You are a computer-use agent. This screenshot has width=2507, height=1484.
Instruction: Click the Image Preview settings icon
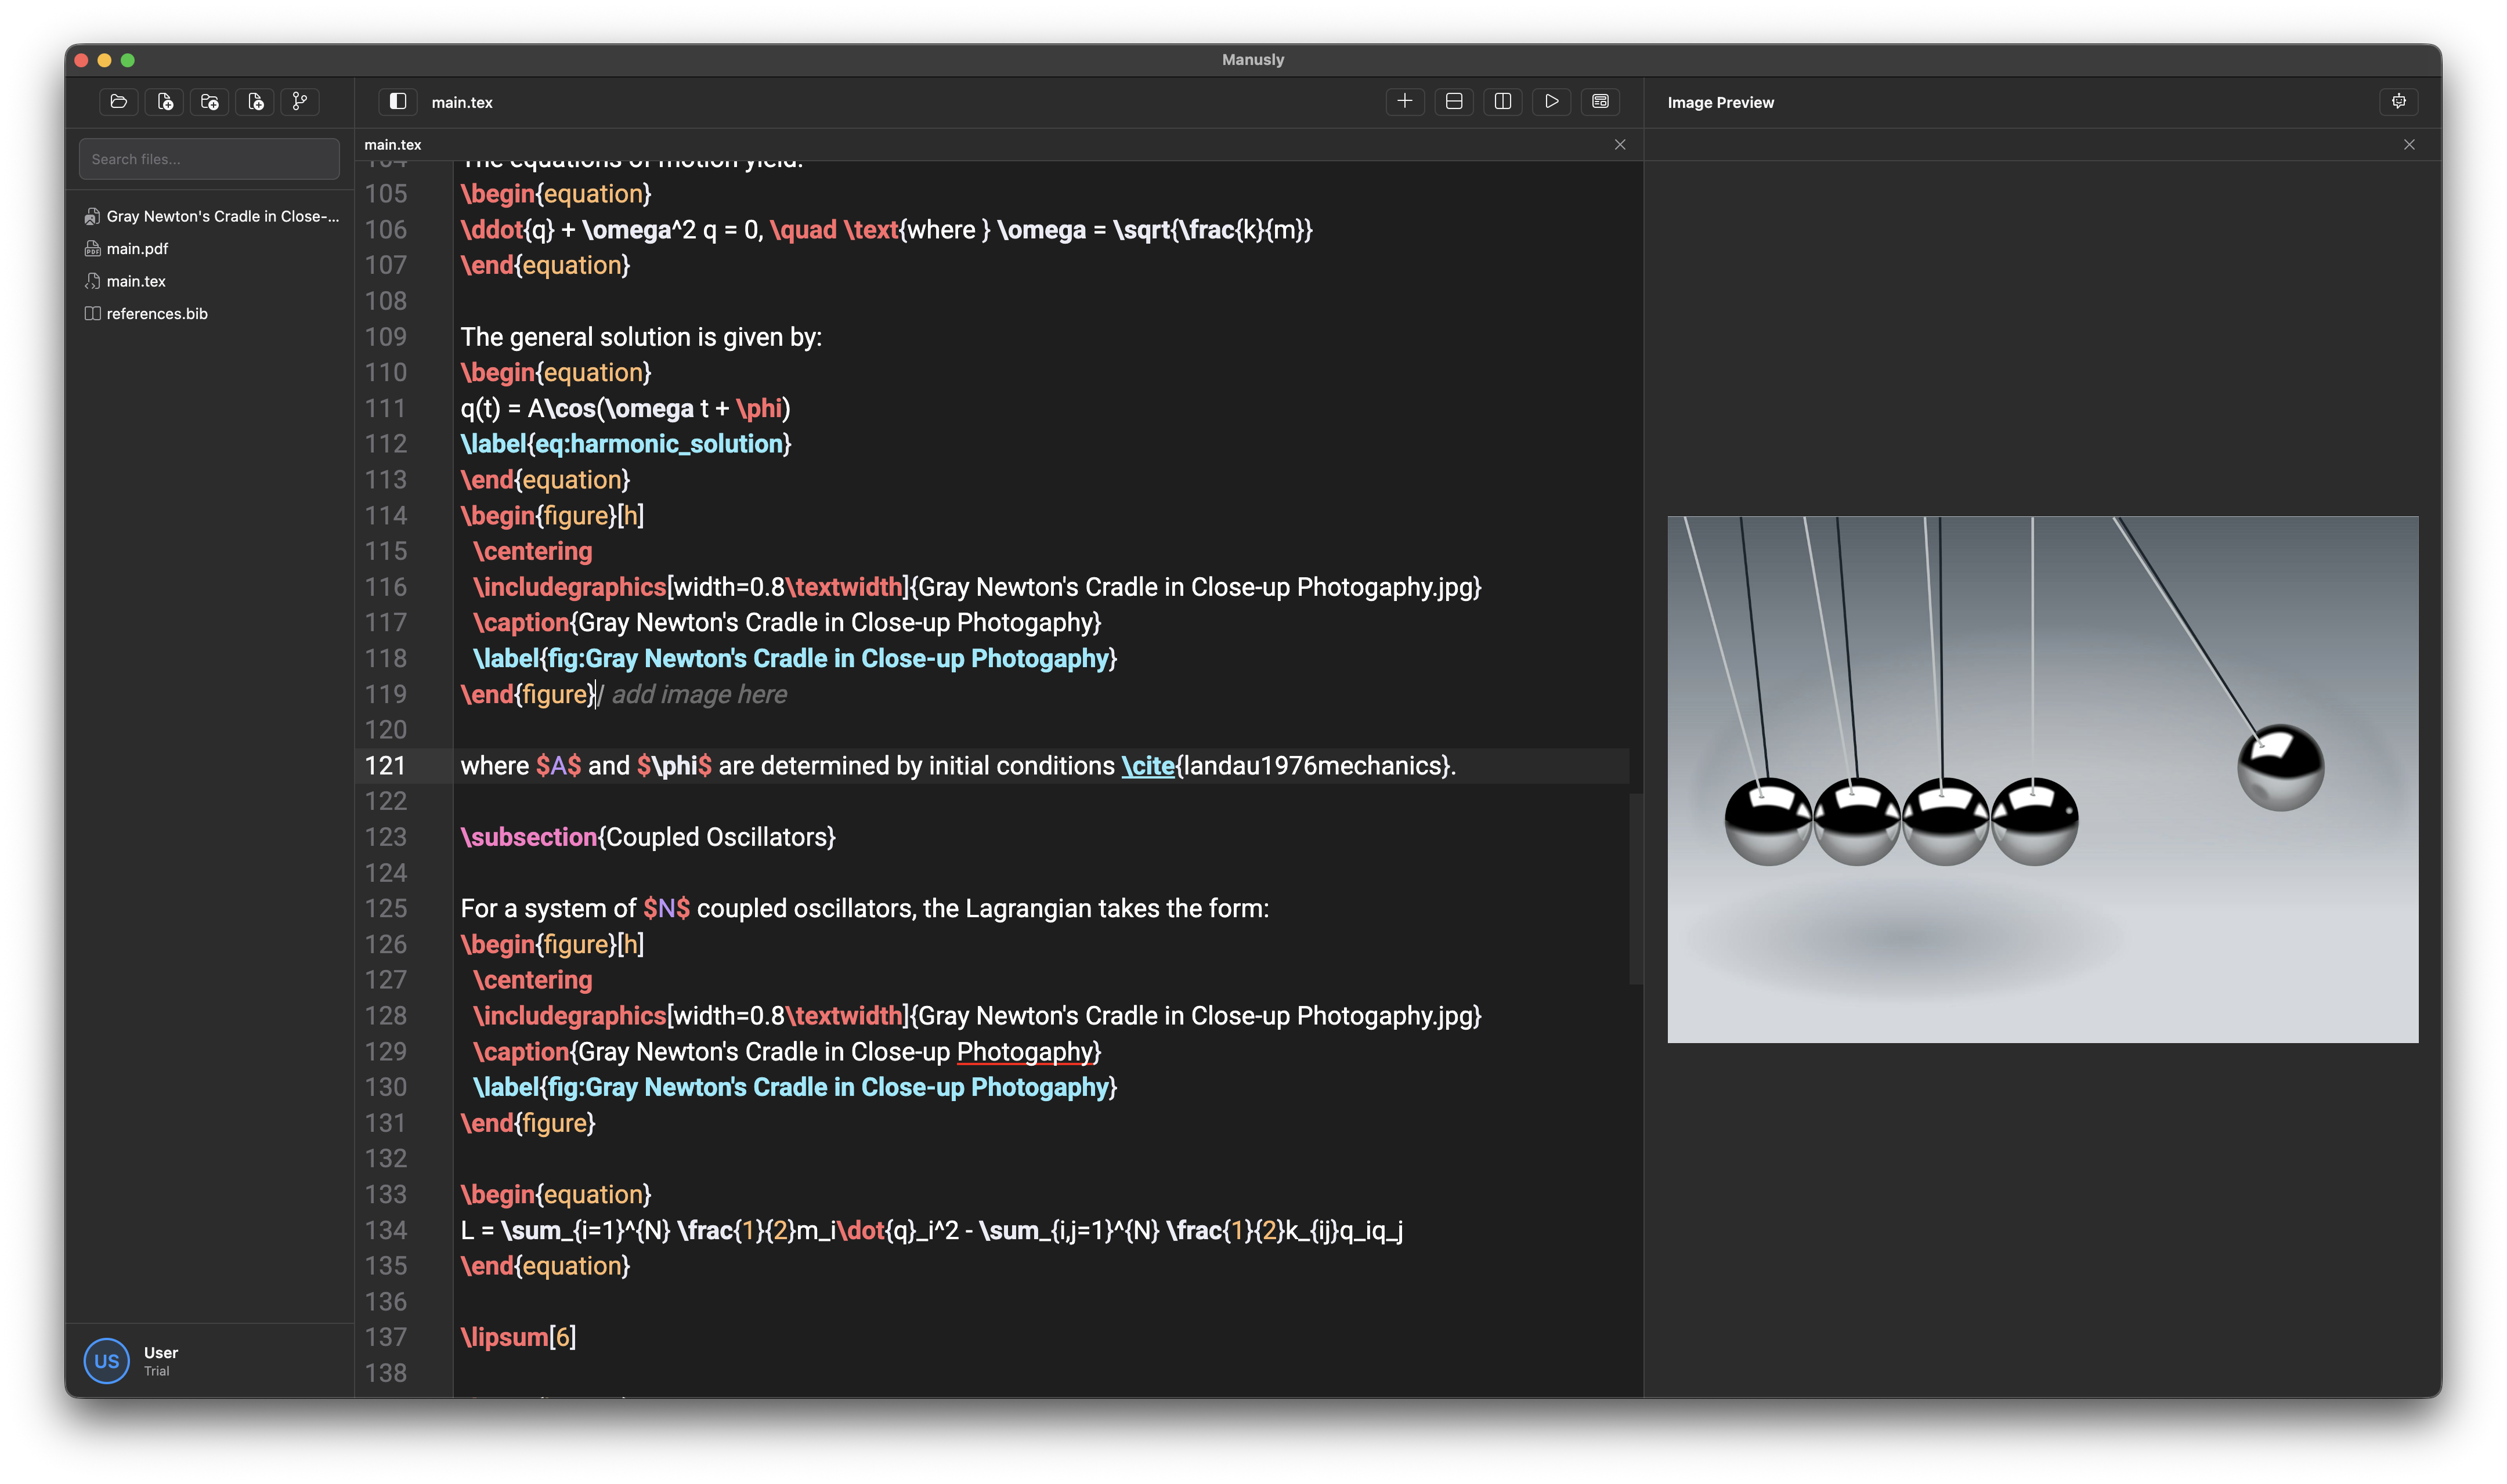(x=2398, y=102)
